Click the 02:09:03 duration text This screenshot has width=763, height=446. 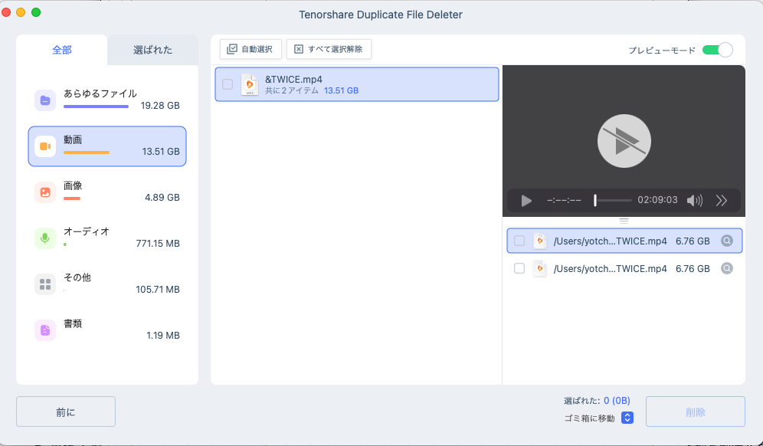[x=657, y=200]
